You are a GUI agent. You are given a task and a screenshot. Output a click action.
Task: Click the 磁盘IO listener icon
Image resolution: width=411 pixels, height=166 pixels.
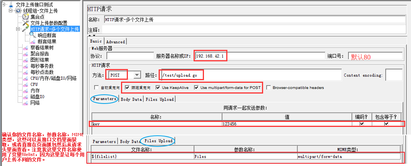click(x=25, y=97)
